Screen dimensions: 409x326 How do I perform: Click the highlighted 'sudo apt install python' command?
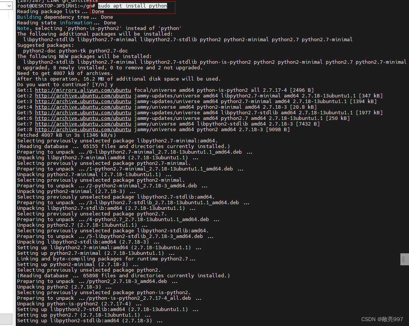coord(133,6)
